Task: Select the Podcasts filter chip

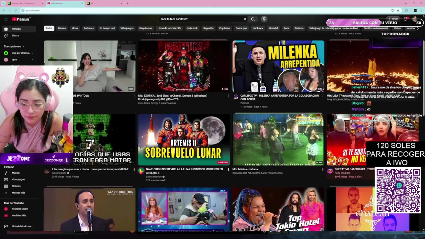Action: [89, 28]
